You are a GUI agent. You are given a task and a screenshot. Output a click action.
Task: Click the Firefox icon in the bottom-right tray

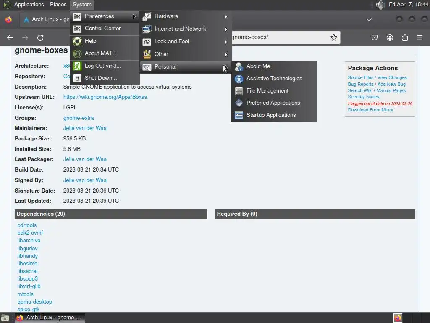pyautogui.click(x=398, y=318)
